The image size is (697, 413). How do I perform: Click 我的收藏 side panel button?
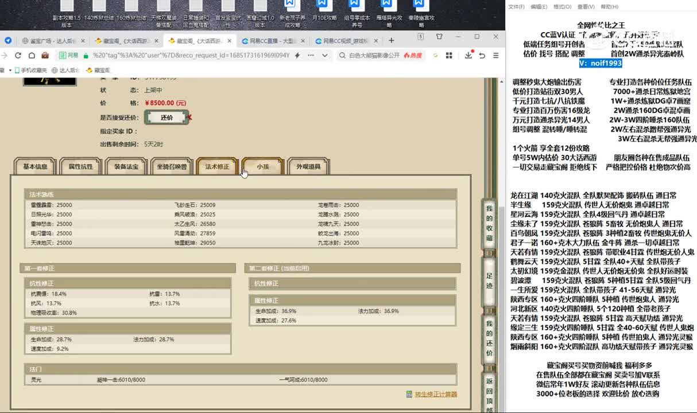(x=489, y=219)
